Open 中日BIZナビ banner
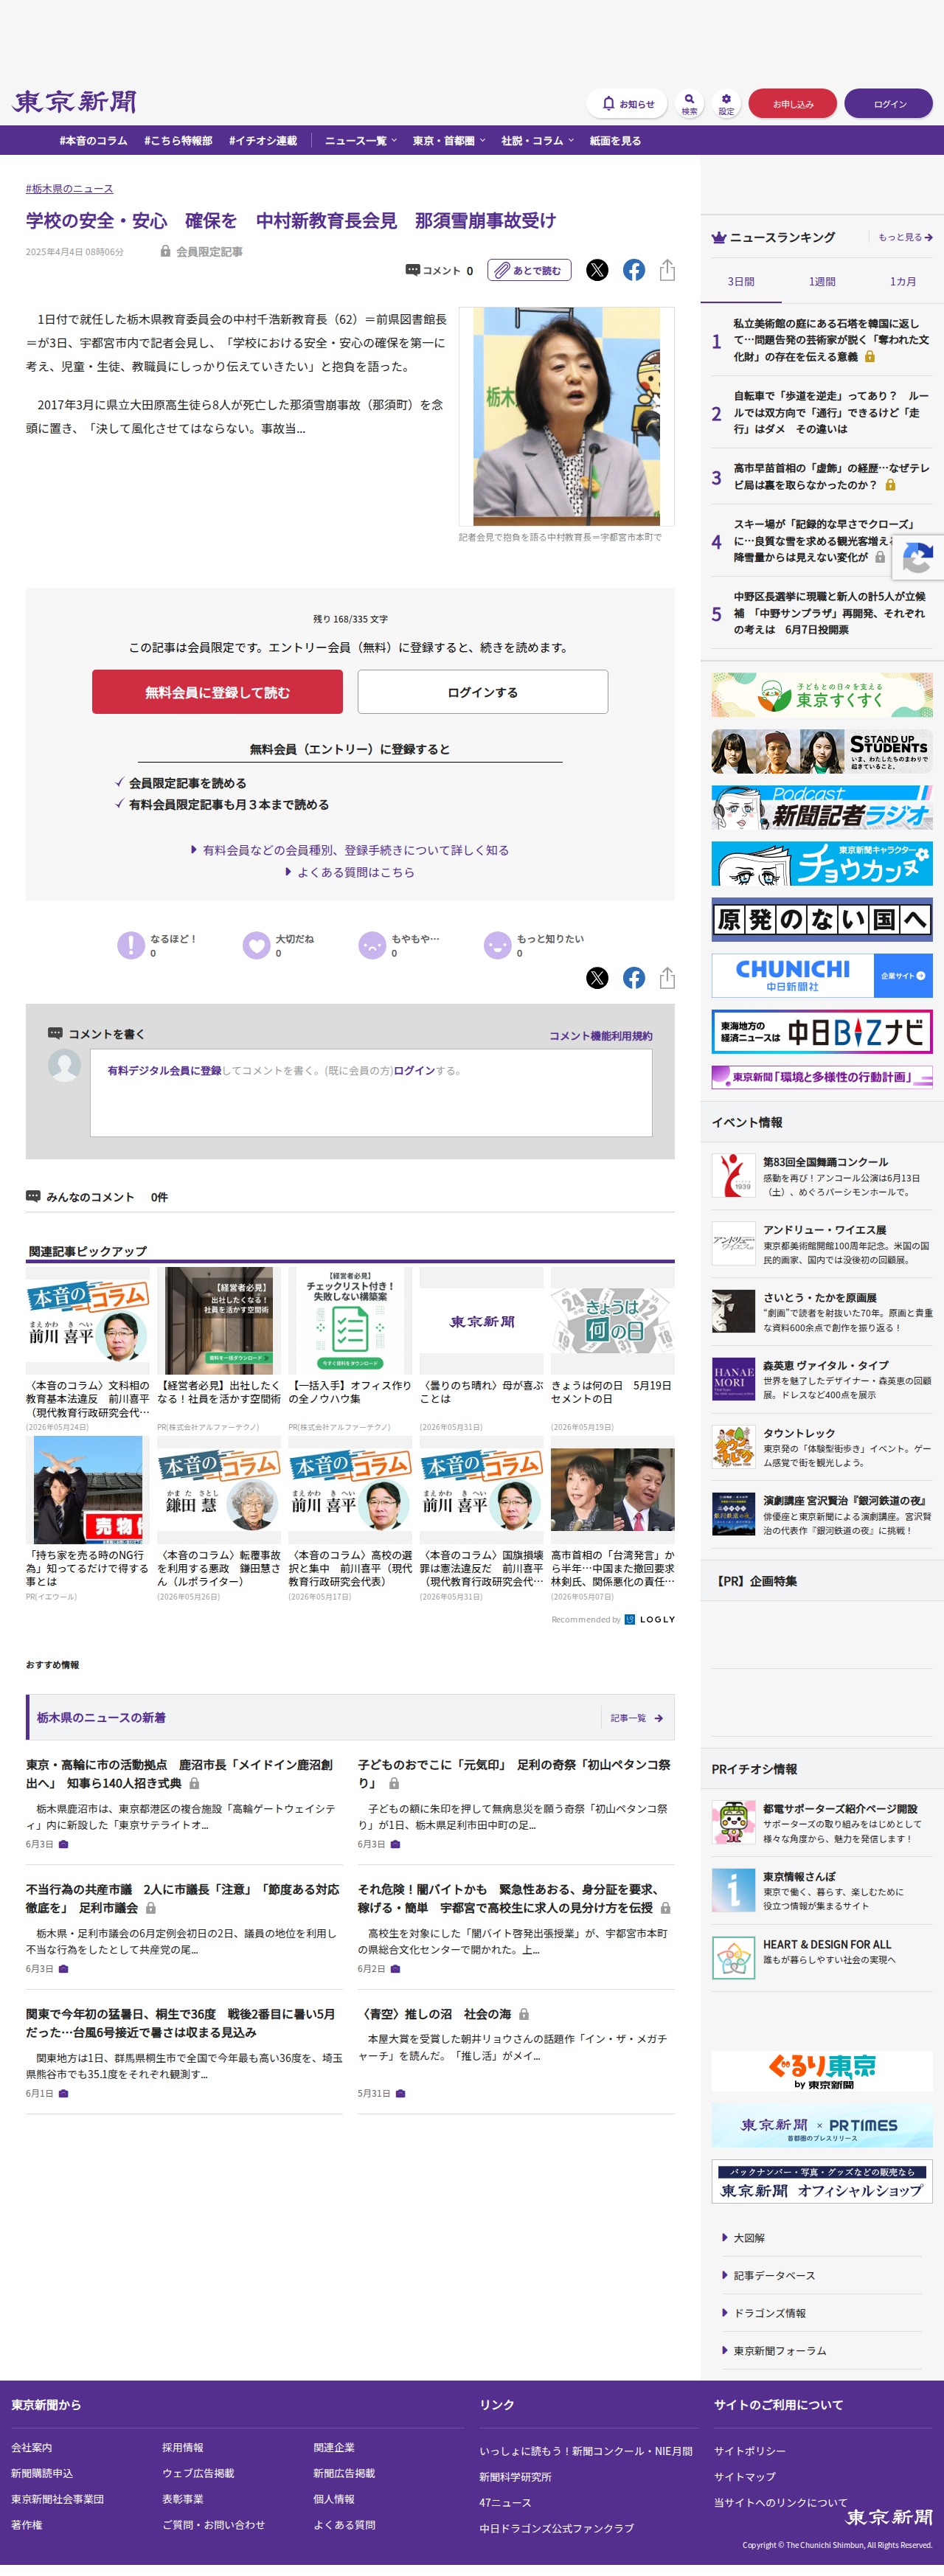The width and height of the screenshot is (944, 2576). [822, 1032]
